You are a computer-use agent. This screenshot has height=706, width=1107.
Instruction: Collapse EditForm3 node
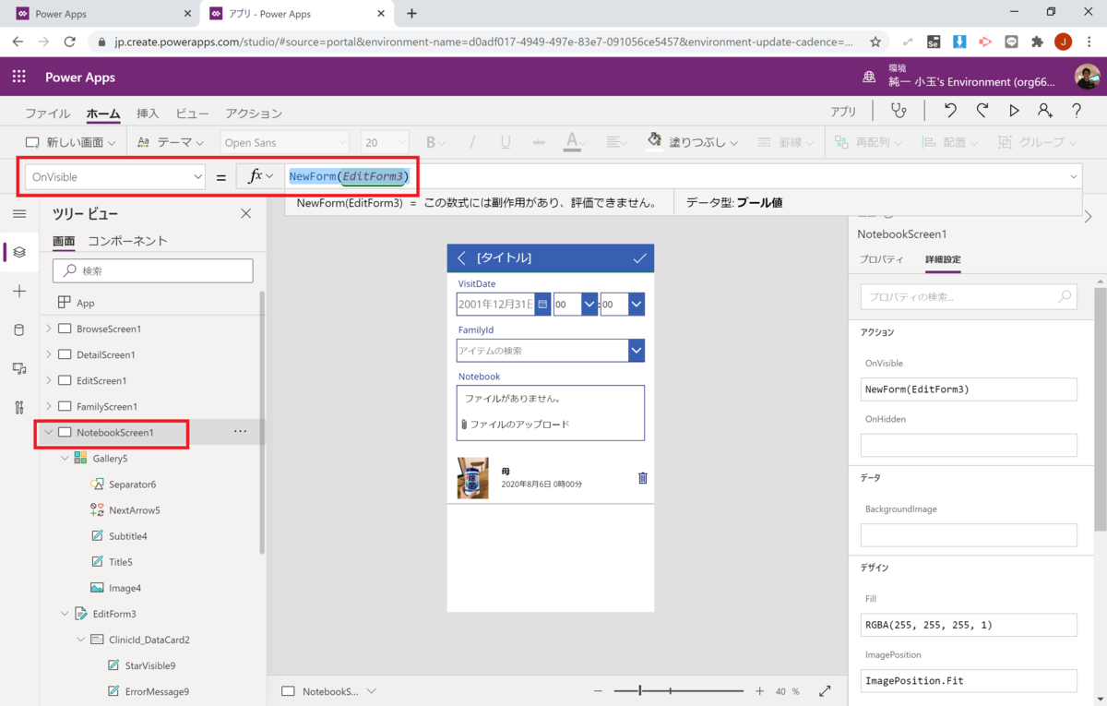(65, 613)
